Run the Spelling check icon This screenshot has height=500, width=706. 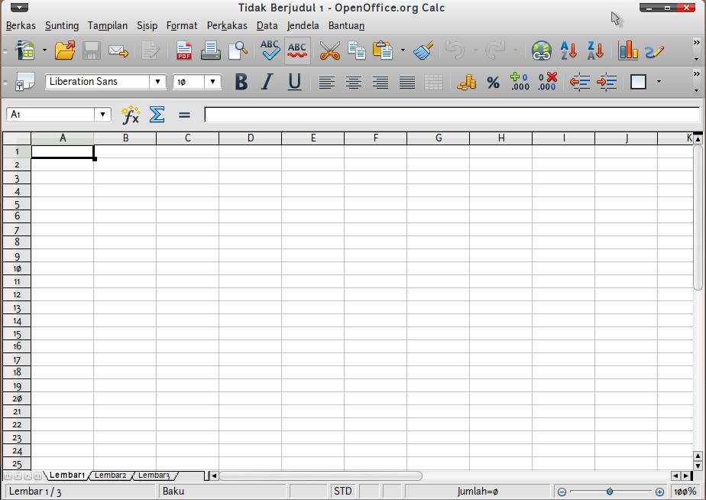270,50
